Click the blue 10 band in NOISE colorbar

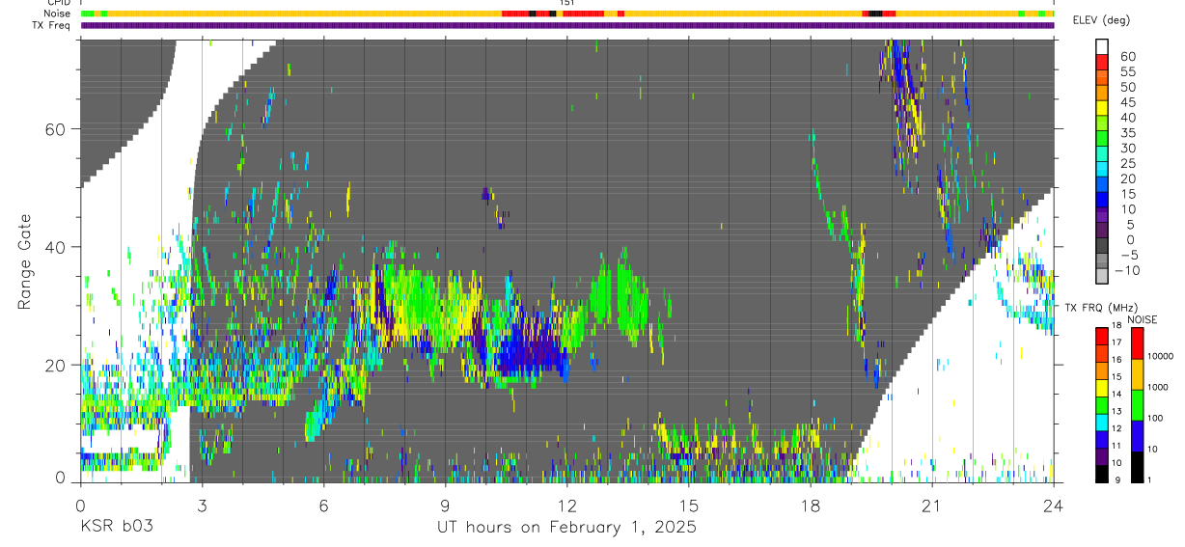[1137, 436]
